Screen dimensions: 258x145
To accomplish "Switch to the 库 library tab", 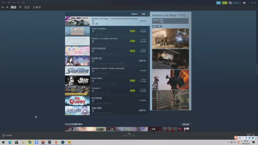I will click(x=20, y=7).
